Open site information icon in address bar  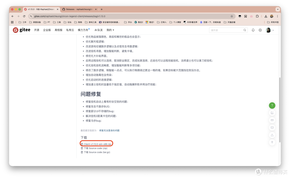[31, 16]
